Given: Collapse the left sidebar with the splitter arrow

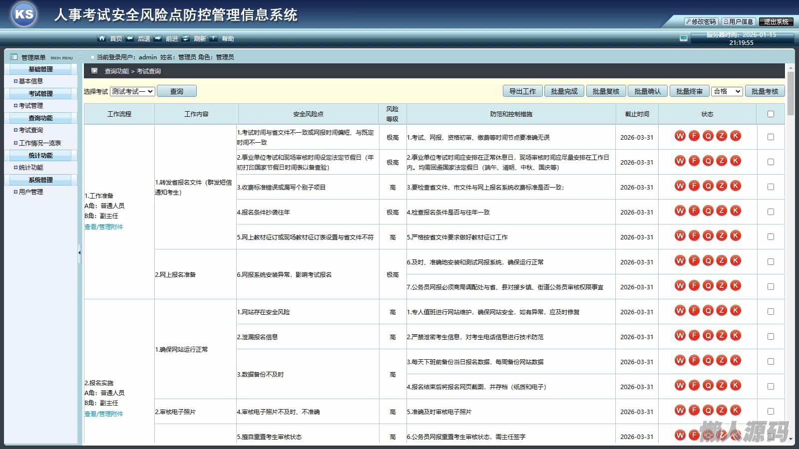Looking at the screenshot, I should 79,253.
